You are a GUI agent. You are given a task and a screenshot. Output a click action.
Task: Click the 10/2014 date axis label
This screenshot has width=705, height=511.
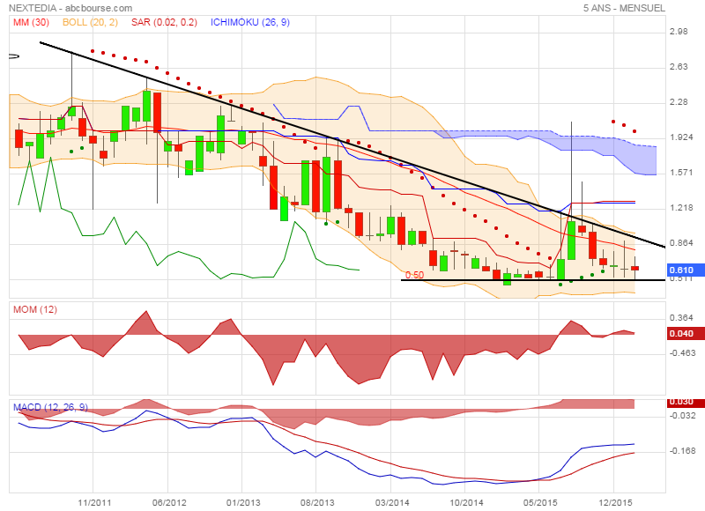click(466, 502)
